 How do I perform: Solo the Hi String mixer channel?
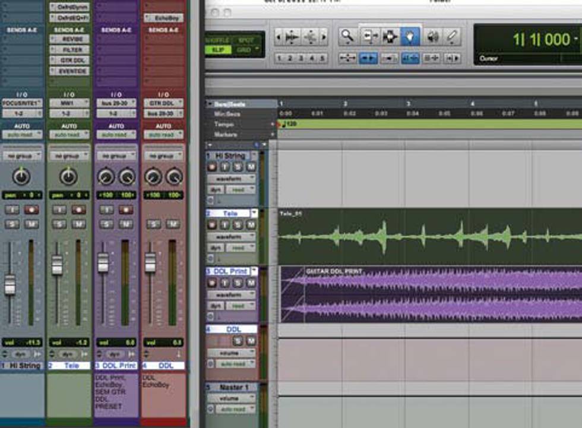tap(12, 224)
